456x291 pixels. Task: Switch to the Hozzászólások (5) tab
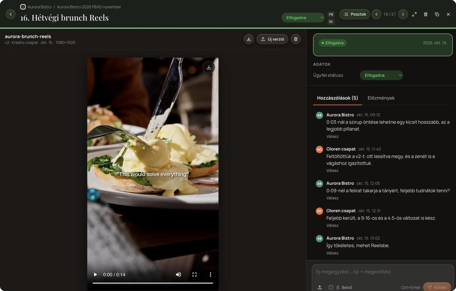point(337,98)
